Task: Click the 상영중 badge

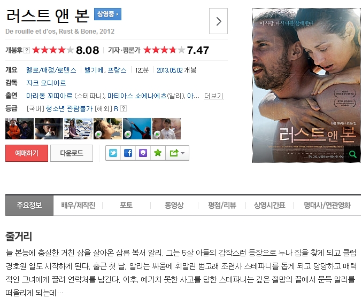Action: (x=107, y=14)
